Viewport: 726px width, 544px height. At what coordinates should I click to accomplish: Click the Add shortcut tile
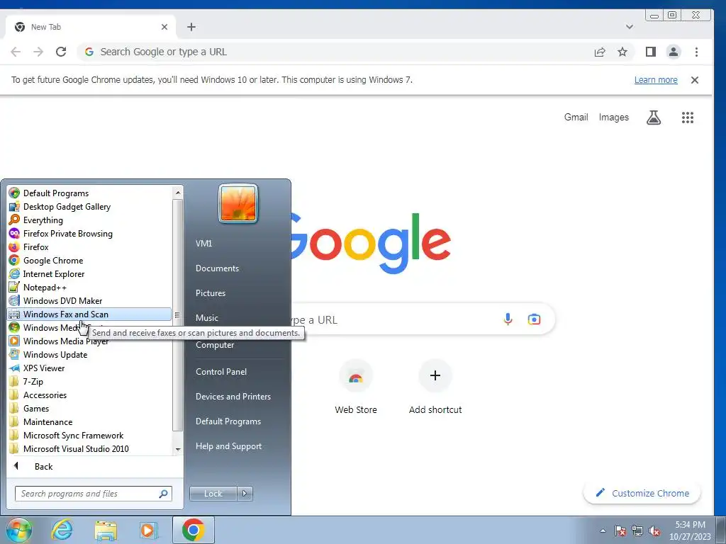tap(435, 387)
